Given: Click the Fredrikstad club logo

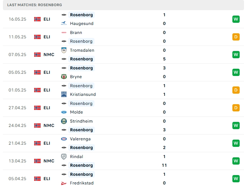Looking at the screenshot, I should [64, 183].
